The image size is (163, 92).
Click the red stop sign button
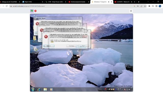point(35,11)
